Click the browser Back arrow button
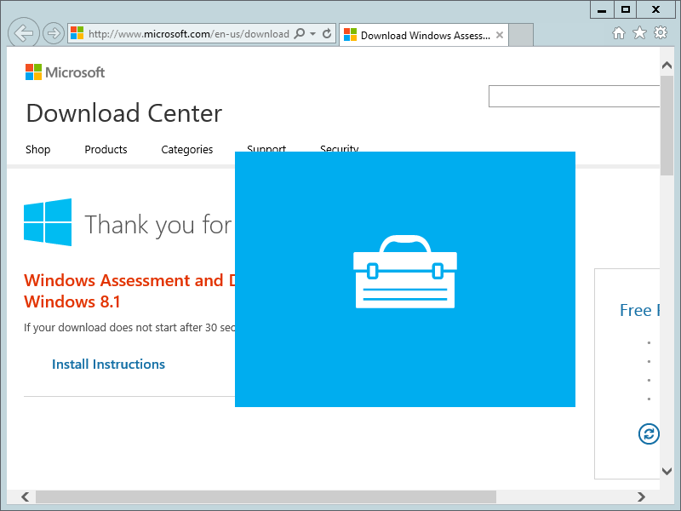The height and width of the screenshot is (511, 681). point(25,34)
